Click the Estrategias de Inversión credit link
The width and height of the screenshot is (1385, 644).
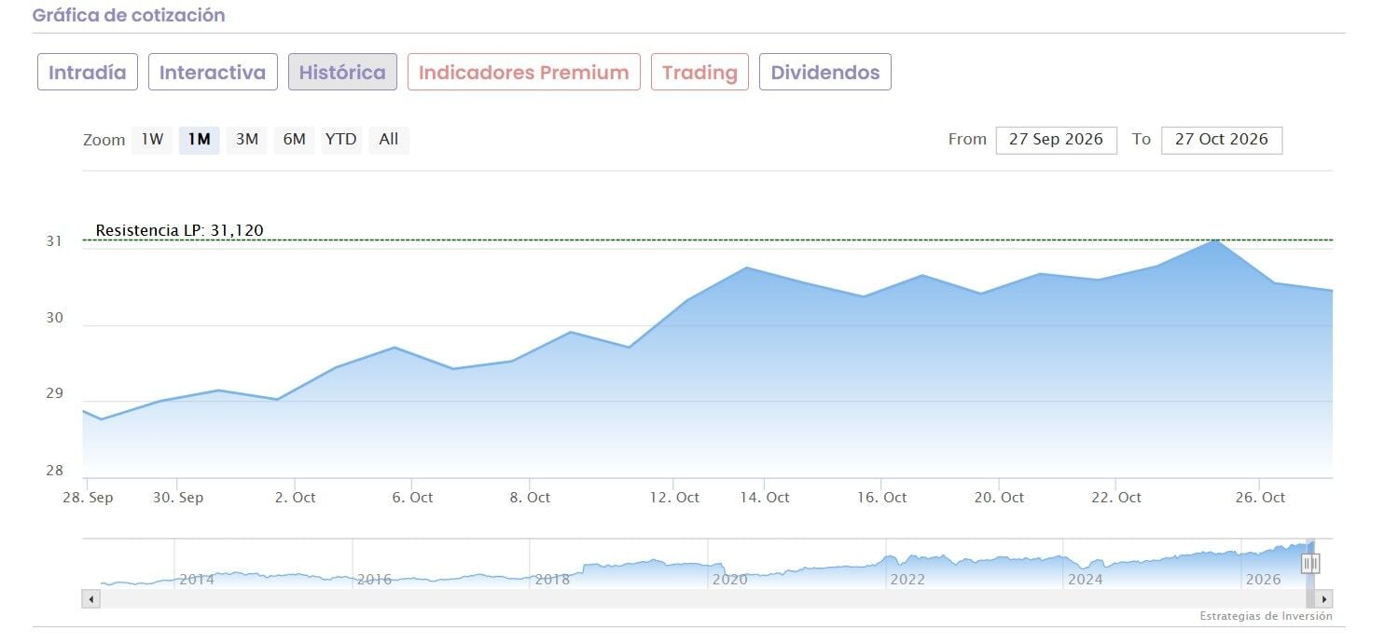coord(1266,616)
